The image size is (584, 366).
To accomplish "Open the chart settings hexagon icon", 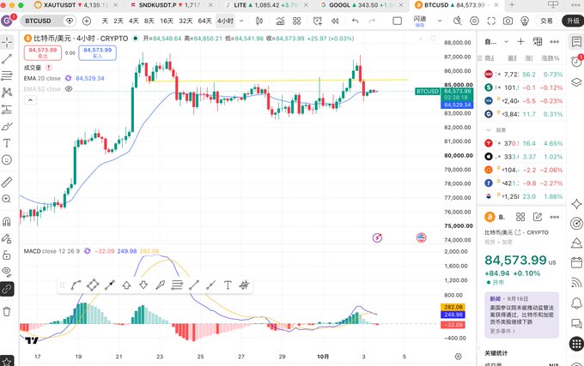I will 474,21.
